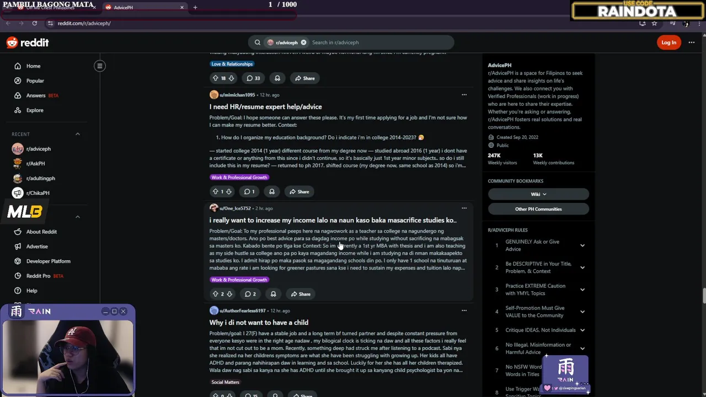
Task: Collapse the resources section chevron
Action: click(x=78, y=217)
